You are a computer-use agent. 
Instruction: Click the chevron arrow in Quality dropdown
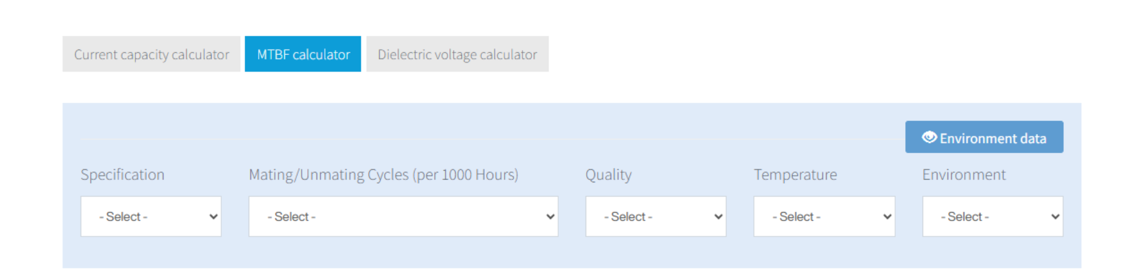click(719, 217)
